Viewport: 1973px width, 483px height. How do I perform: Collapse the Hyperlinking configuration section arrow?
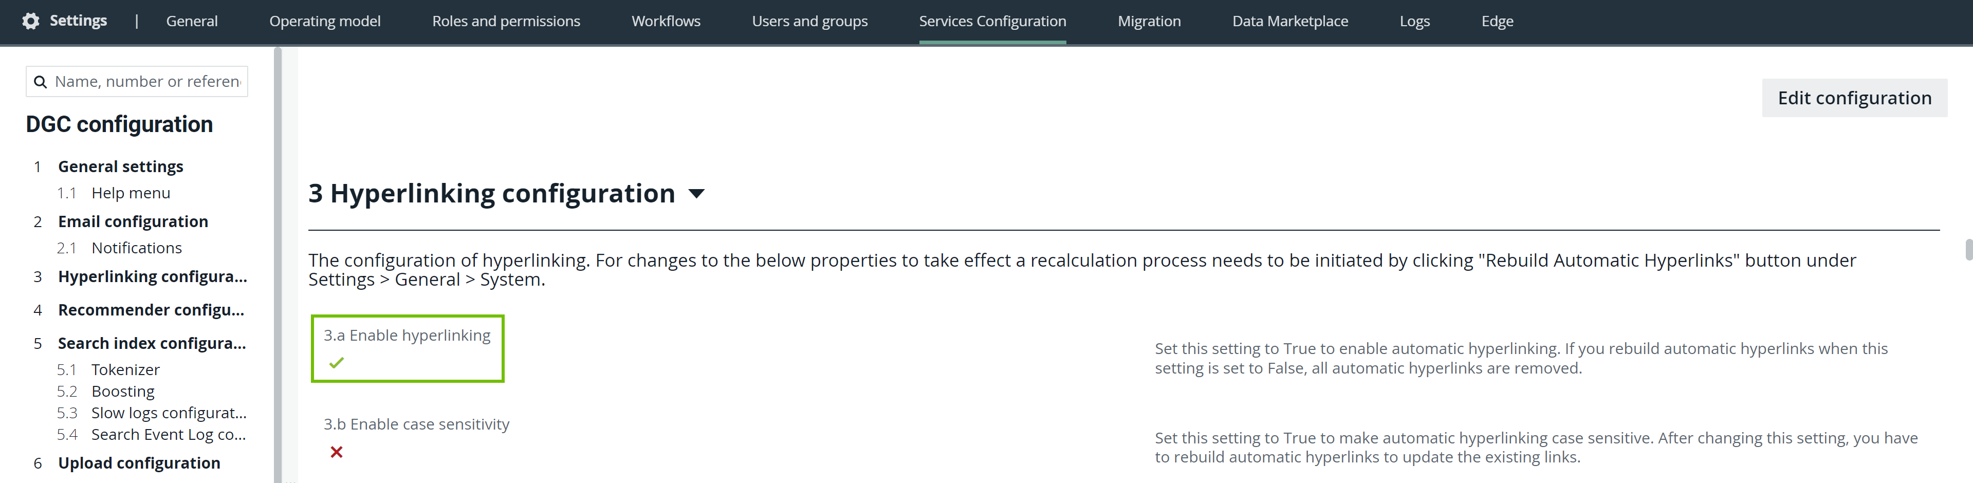tap(696, 194)
